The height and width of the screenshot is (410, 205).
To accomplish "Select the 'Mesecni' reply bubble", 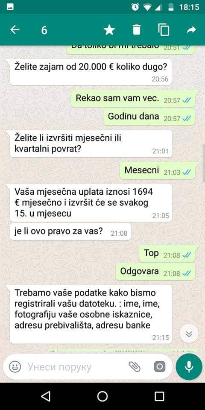I will pos(158,171).
